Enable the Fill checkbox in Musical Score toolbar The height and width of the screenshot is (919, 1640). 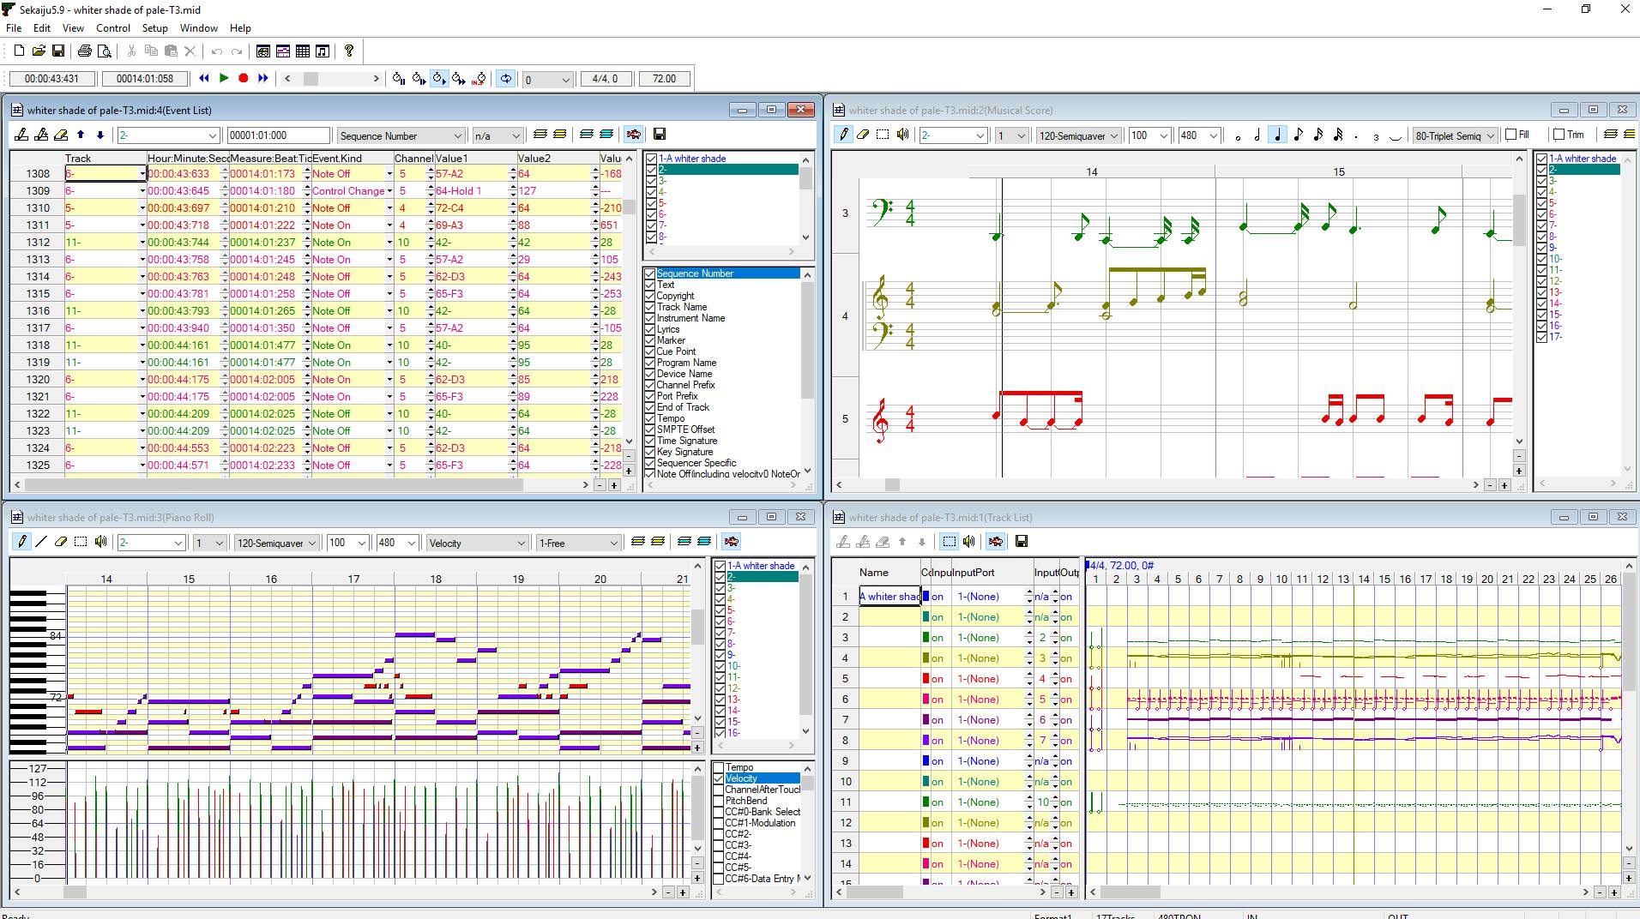point(1510,135)
